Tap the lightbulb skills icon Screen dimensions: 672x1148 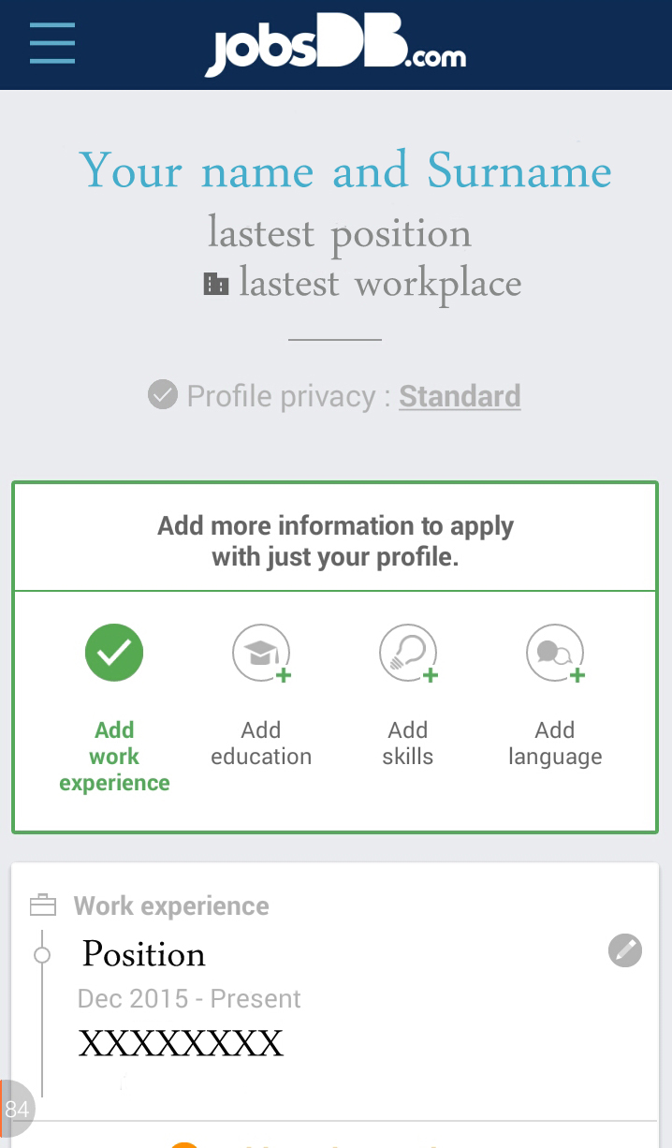click(x=408, y=653)
